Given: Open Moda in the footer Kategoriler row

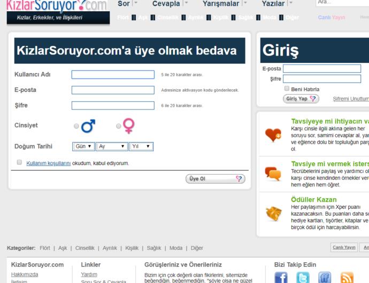Looking at the screenshot, I should coord(176,248).
